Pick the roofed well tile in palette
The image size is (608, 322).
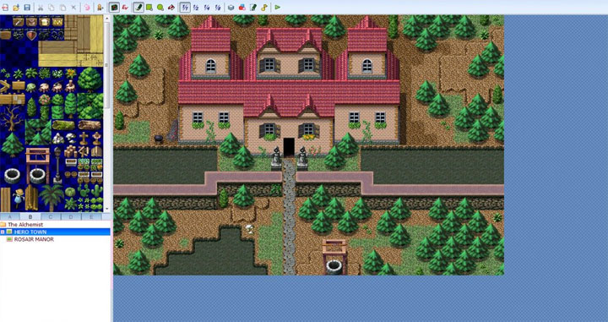click(x=38, y=166)
